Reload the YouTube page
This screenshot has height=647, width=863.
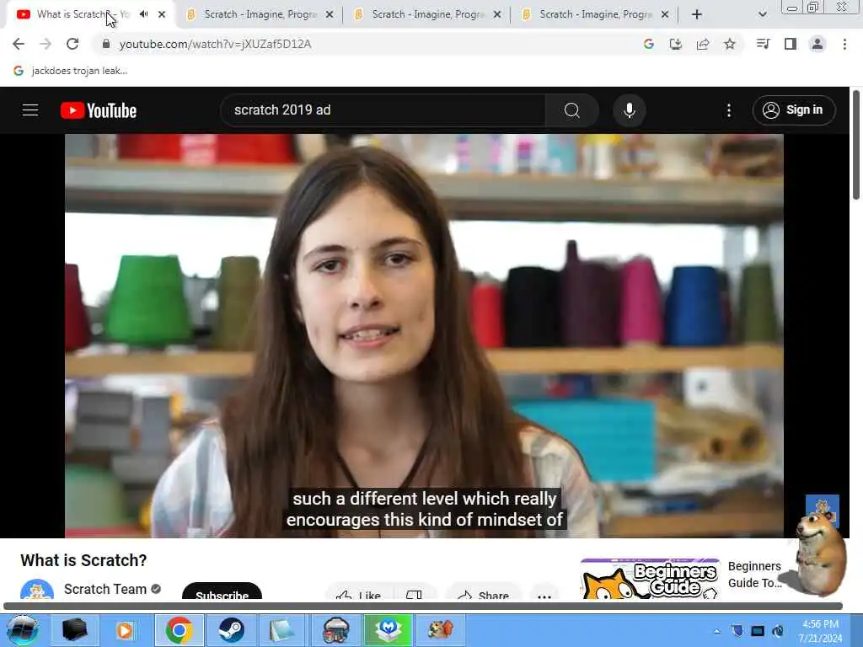[x=72, y=44]
